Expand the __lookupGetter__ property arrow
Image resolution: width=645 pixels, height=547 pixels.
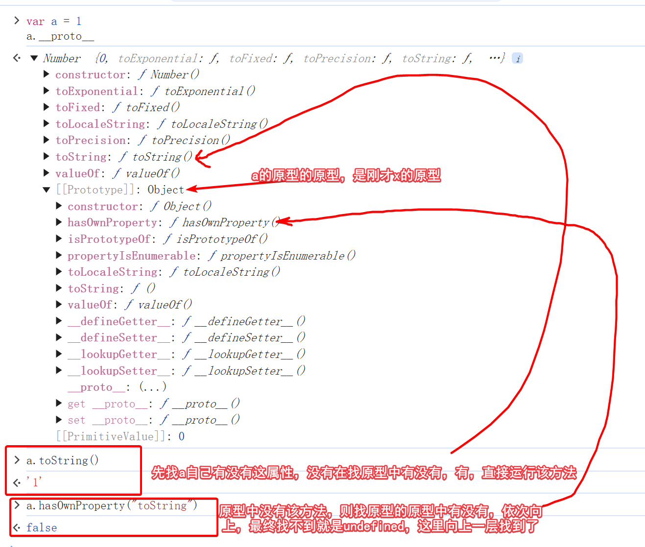59,354
